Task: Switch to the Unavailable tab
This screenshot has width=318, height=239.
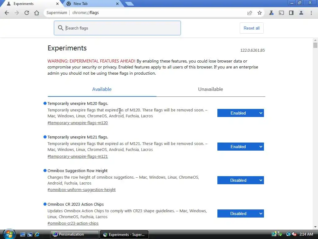Action: [x=211, y=89]
